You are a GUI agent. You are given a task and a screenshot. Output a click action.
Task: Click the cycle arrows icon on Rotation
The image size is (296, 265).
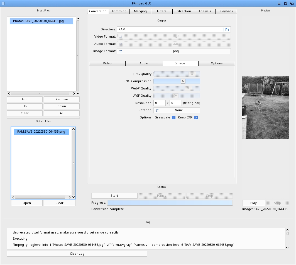tap(157, 110)
